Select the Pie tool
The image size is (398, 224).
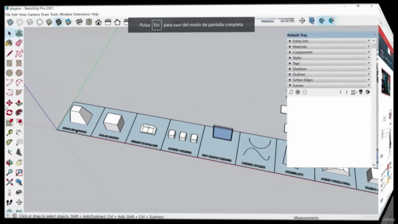point(19,93)
